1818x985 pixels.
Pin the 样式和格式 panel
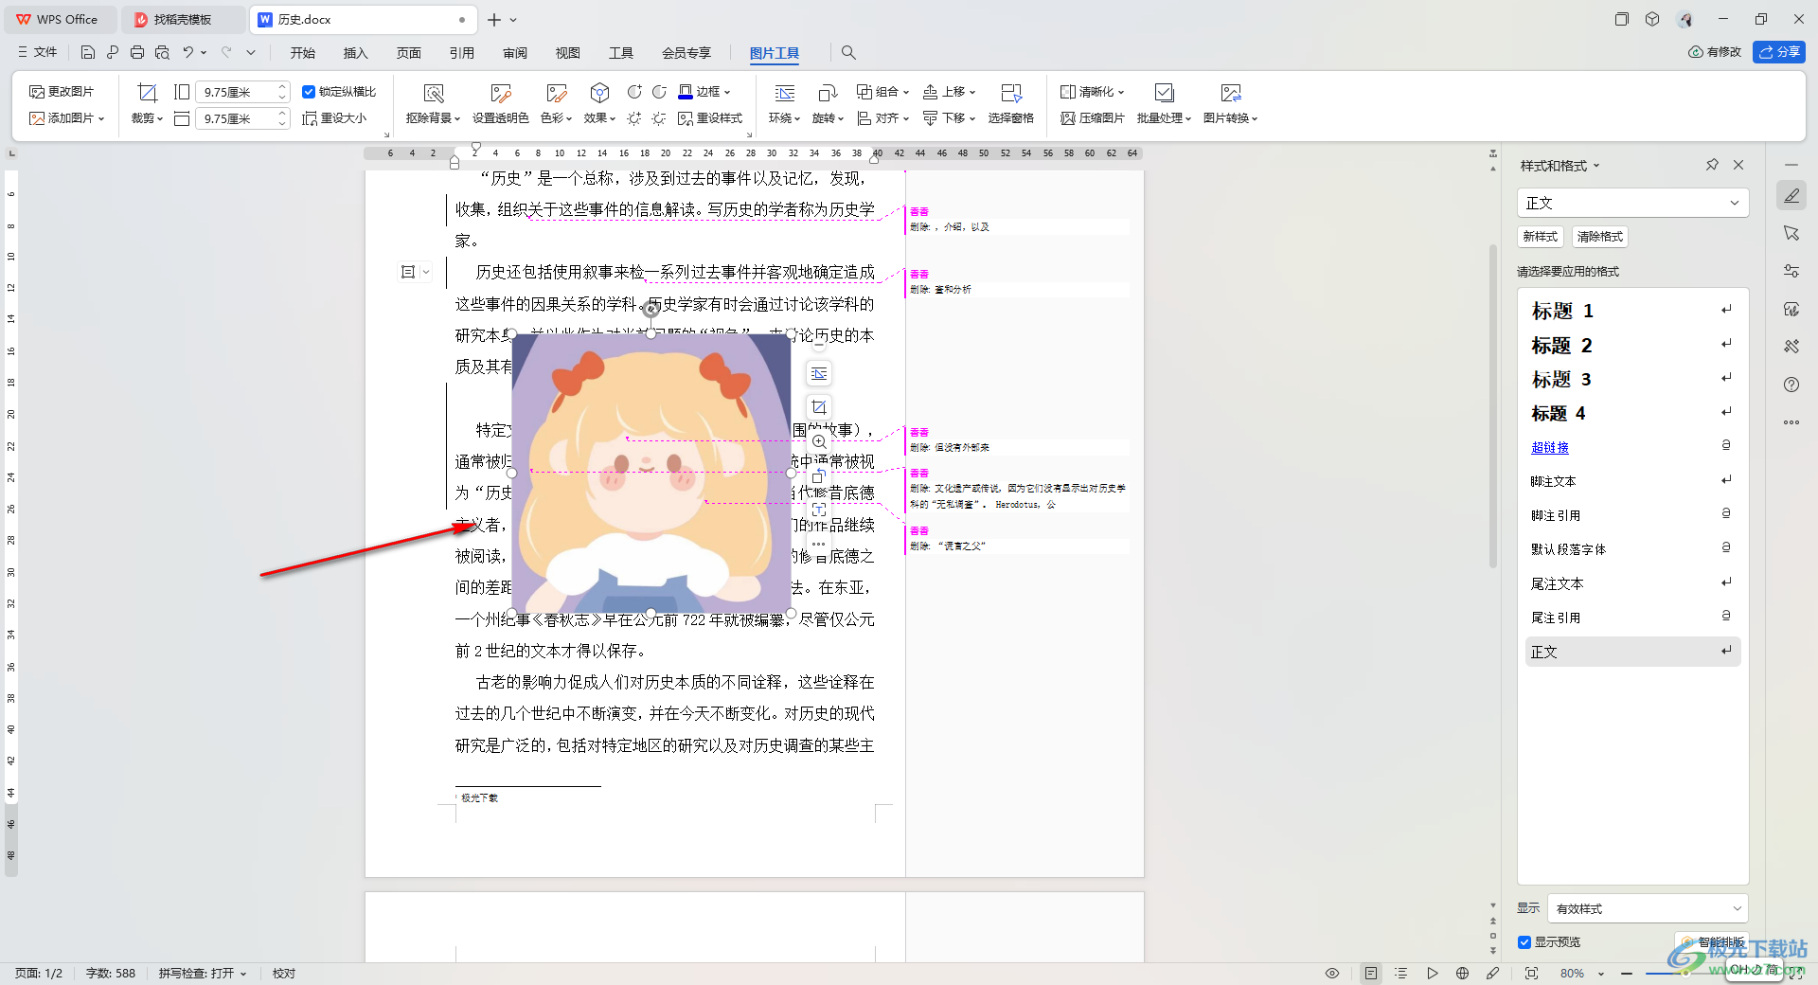click(x=1712, y=165)
